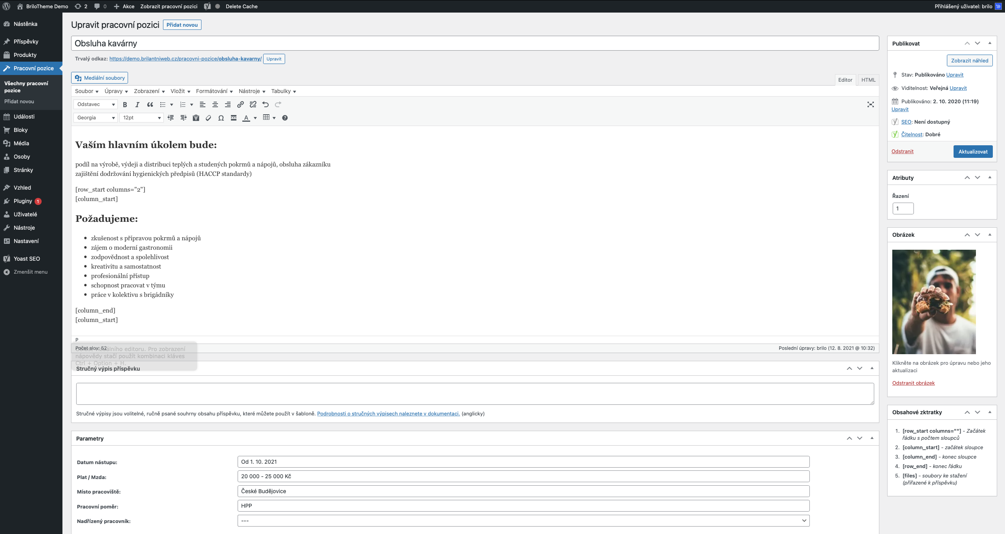Click the insert link icon
Screen dimensions: 1005x534
[x=240, y=104]
